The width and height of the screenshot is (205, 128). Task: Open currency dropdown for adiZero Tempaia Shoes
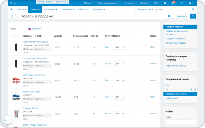click(119, 81)
